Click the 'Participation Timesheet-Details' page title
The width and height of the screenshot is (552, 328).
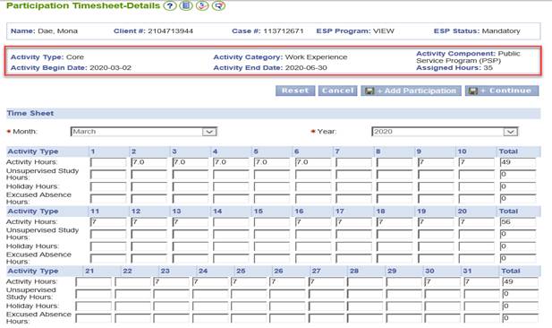point(83,5)
